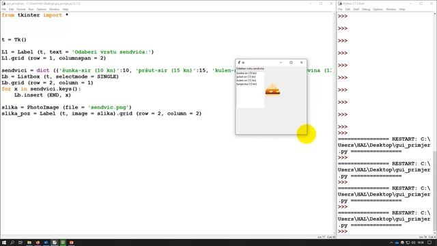This screenshot has height=246, width=437.
Task: Open Help menu in editor window
Action: coord(66,9)
